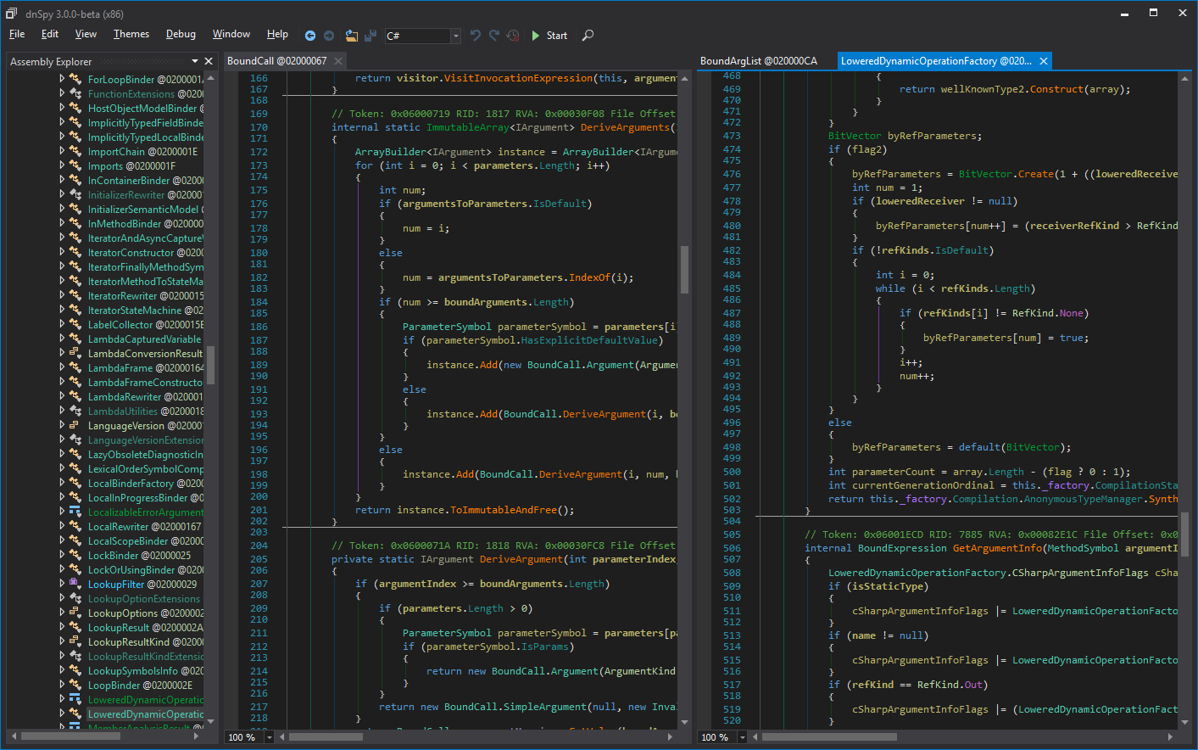This screenshot has width=1198, height=750.
Task: Click the Save All disk icon
Action: point(371,36)
